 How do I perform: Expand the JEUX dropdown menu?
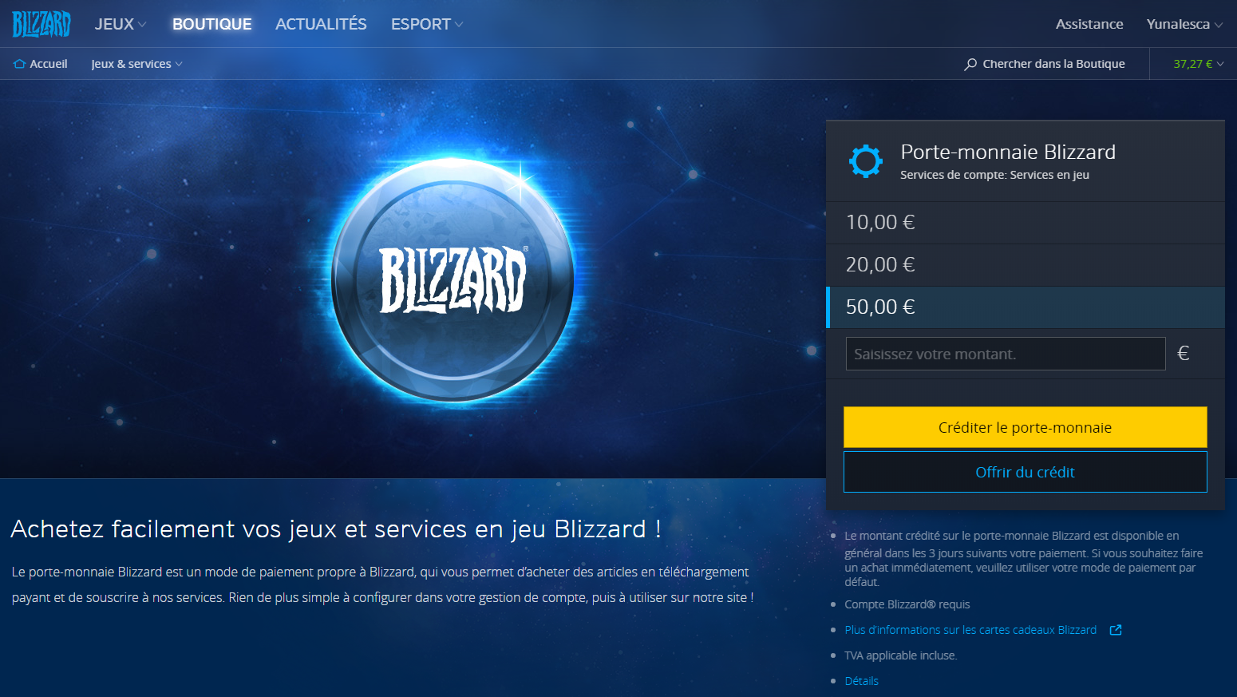tap(121, 24)
